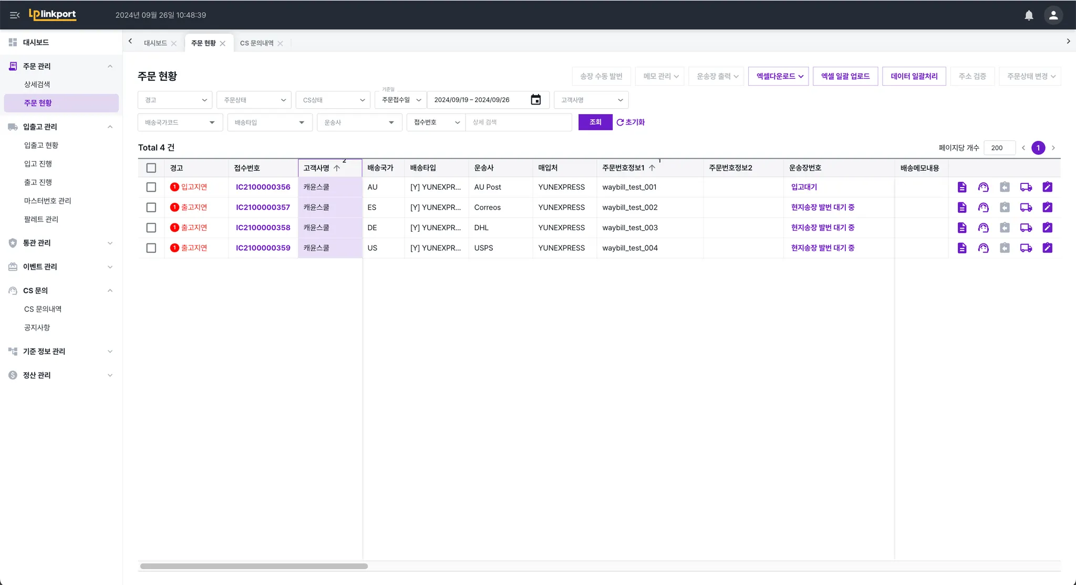Click the horizontal table scrollbar
Image resolution: width=1076 pixels, height=585 pixels.
[254, 566]
